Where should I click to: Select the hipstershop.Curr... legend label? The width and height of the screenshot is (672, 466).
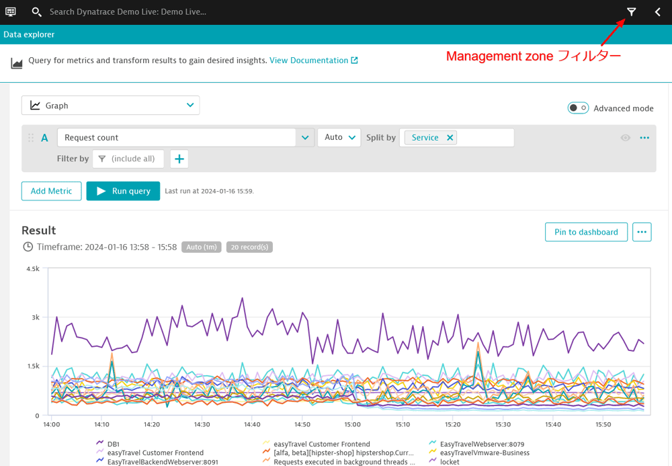(x=343, y=453)
